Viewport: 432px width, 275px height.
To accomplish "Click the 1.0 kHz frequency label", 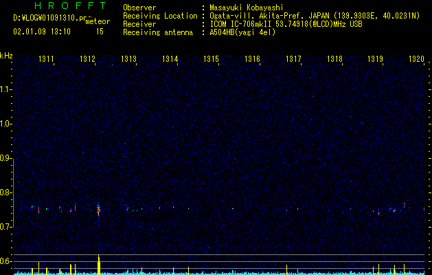I will tap(5, 124).
